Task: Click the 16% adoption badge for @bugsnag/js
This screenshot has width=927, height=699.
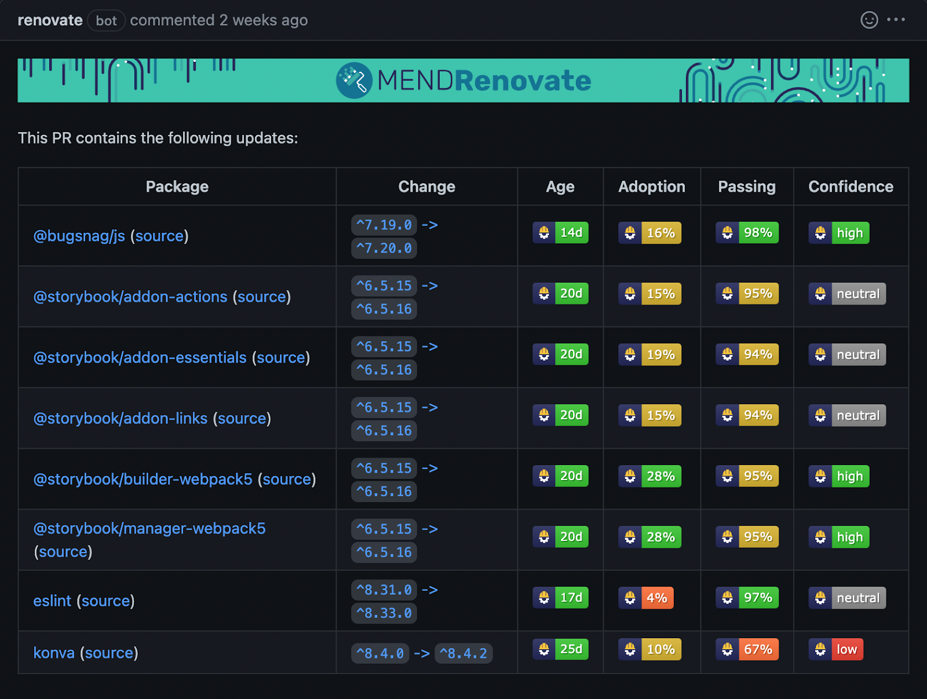Action: coord(649,233)
